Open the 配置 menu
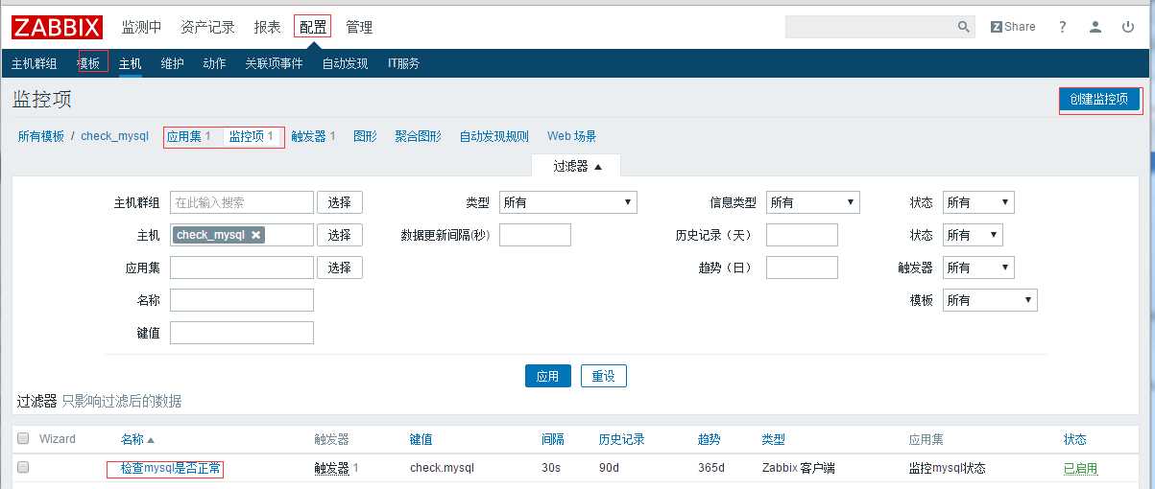This screenshot has height=489, width=1155. [x=313, y=27]
